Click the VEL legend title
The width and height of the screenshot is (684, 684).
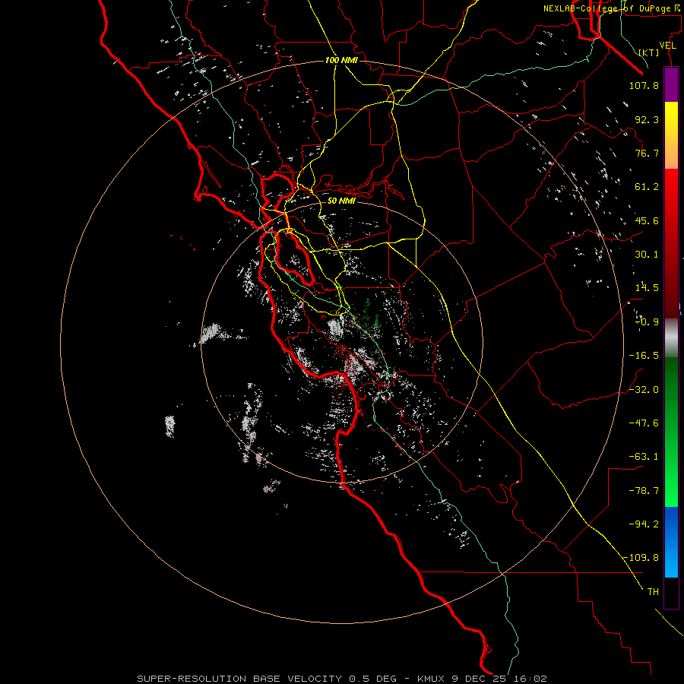pos(667,46)
